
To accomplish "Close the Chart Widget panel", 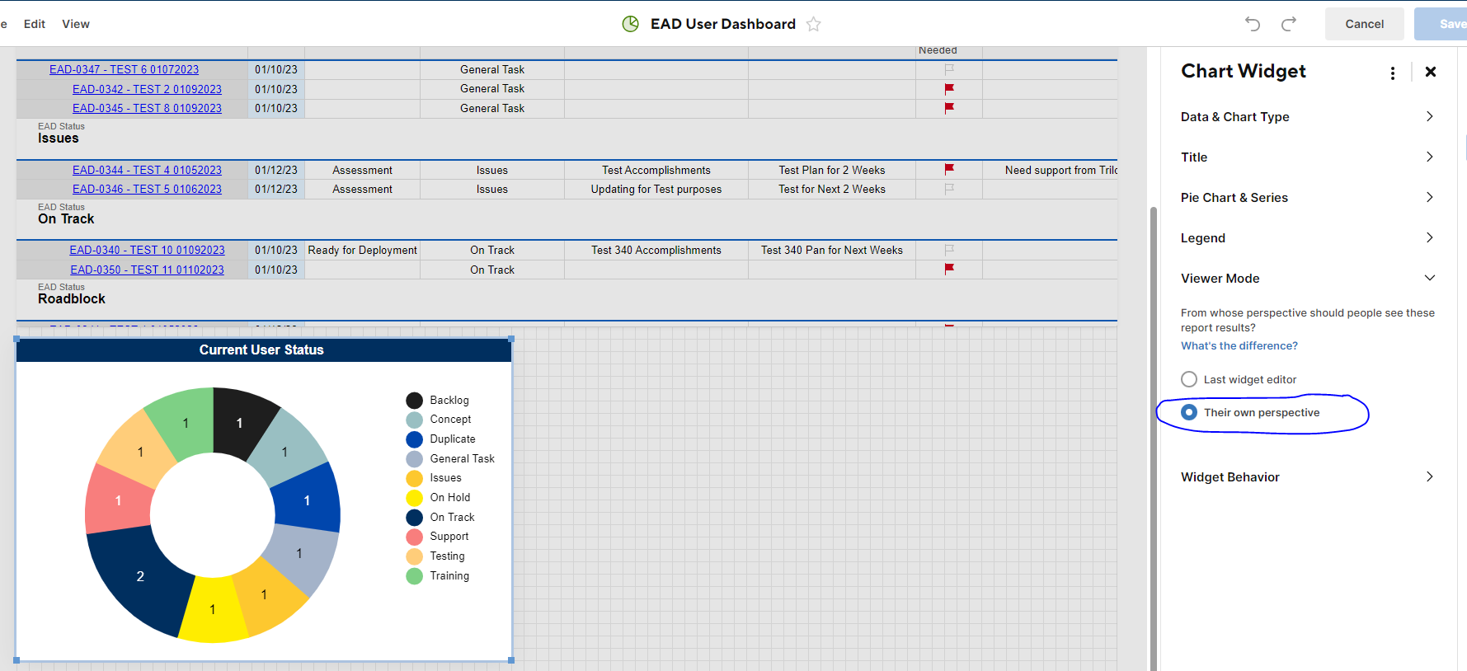I will click(1431, 72).
